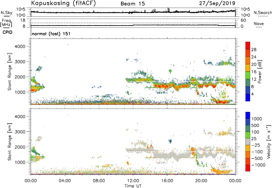The height and width of the screenshot is (188, 272).
Task: Click the "CPID" label
Action: (x=7, y=32)
